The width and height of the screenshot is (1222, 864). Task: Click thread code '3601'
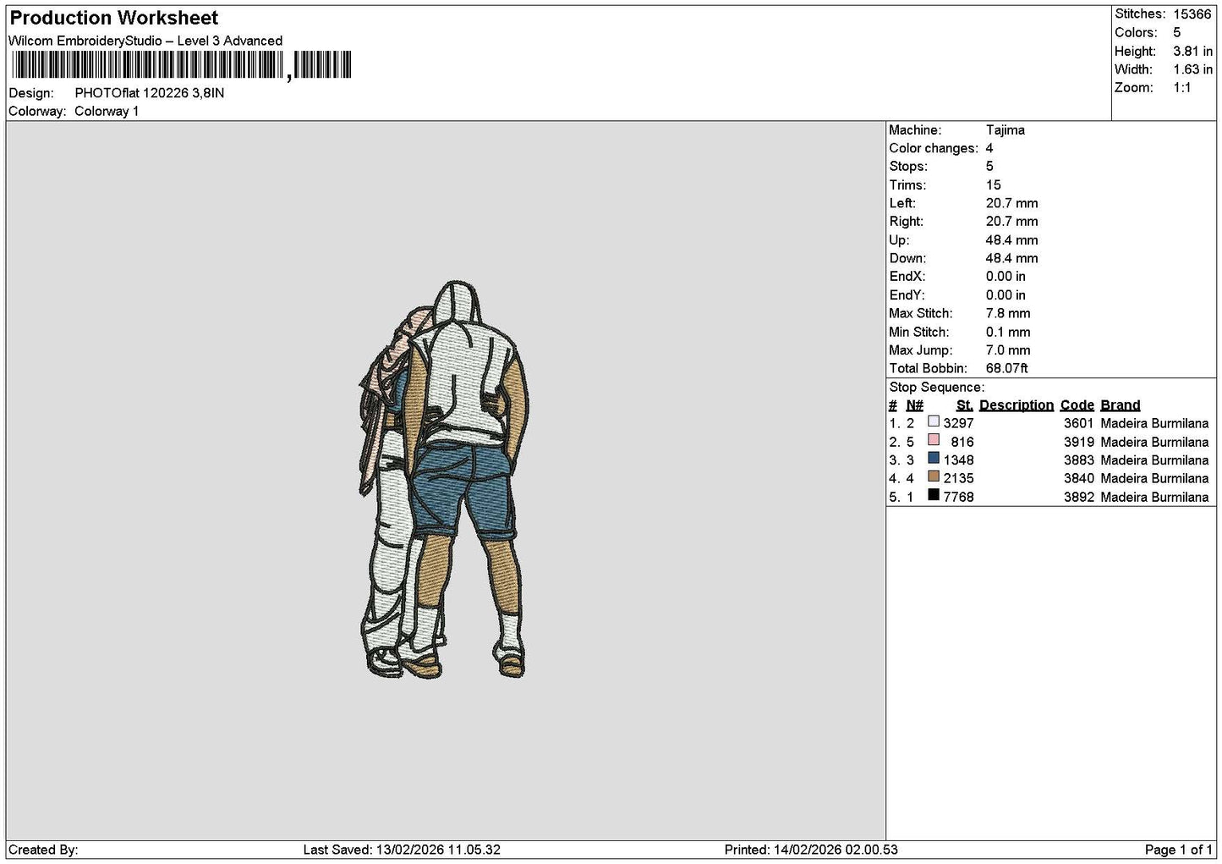click(1079, 424)
